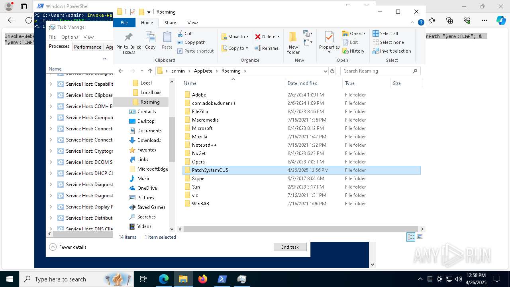This screenshot has width=510, height=287.
Task: Open Firefox from taskbar
Action: [203, 279]
